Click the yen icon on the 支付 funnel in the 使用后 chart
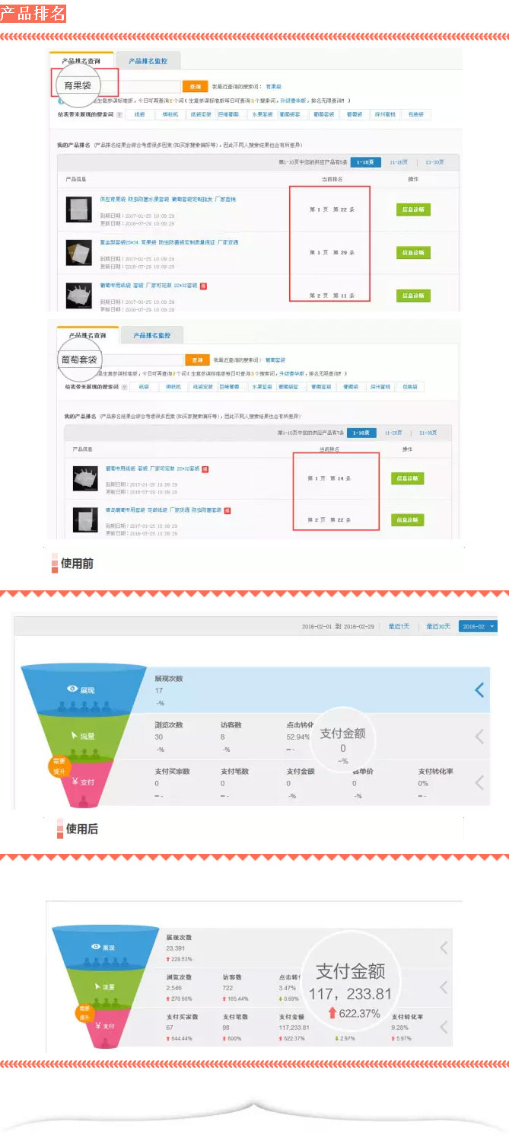The image size is (509, 1138). [98, 1025]
